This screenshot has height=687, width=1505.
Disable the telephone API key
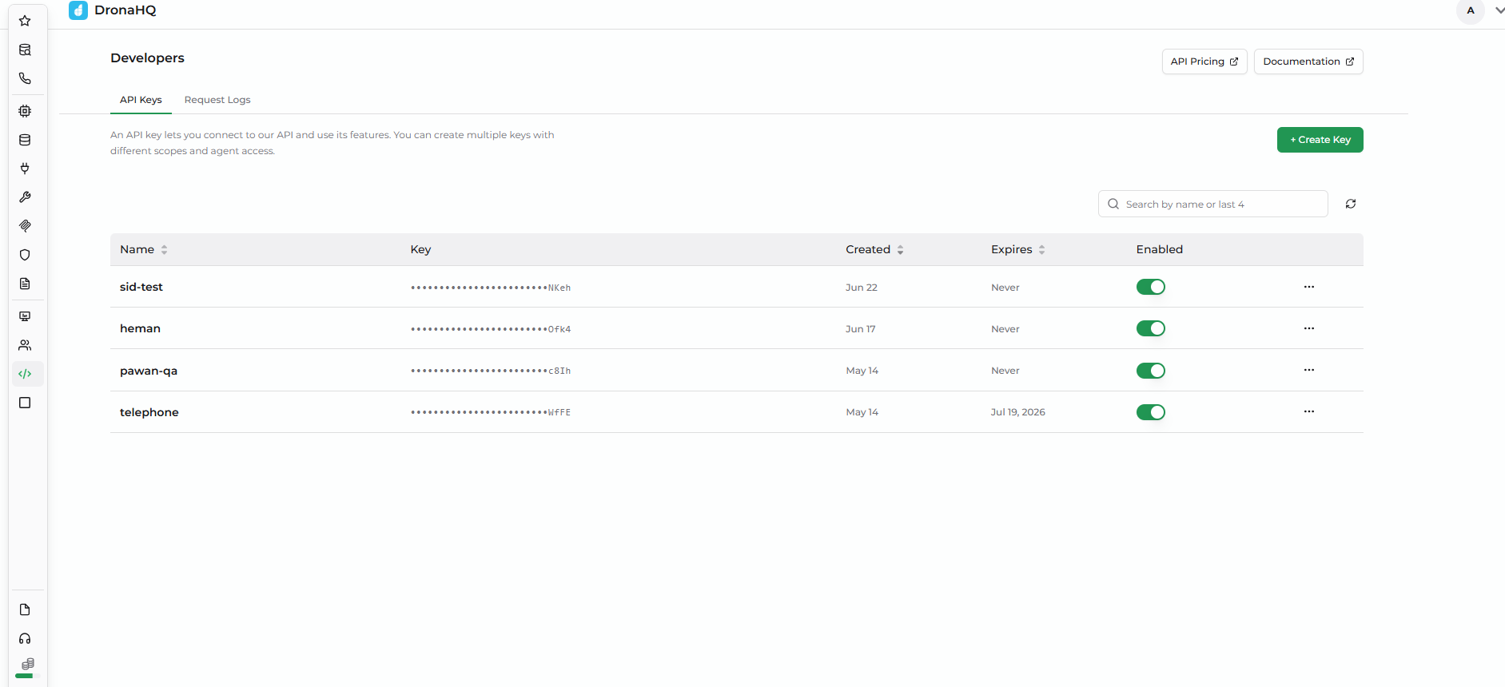coord(1151,412)
